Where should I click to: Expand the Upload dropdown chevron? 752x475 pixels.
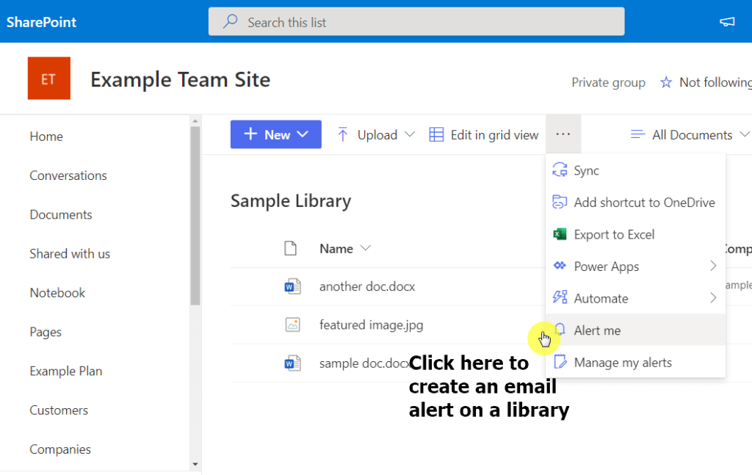410,134
